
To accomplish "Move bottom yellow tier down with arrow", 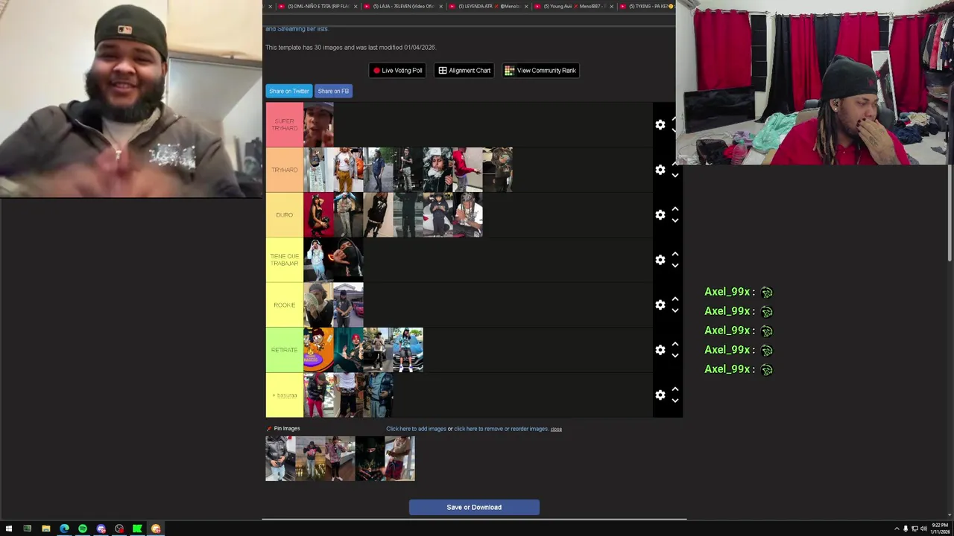I will (x=675, y=401).
